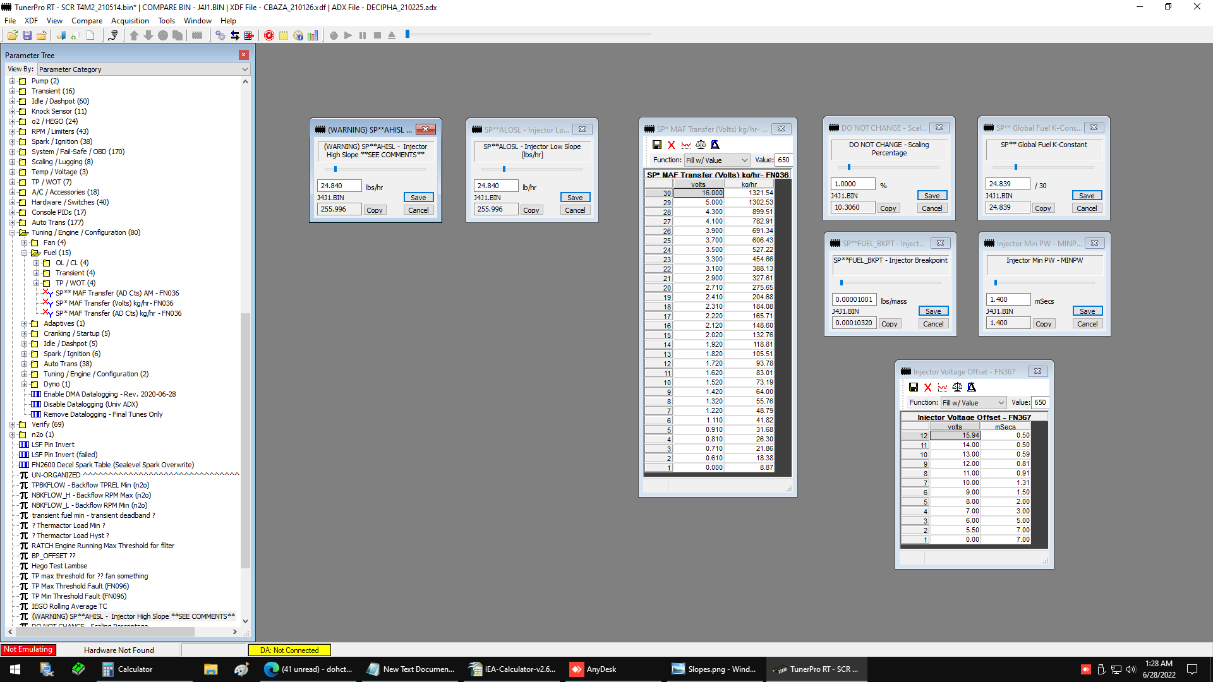Open the Parameter Category view-by dropdown
This screenshot has width=1213, height=682.
point(143,69)
